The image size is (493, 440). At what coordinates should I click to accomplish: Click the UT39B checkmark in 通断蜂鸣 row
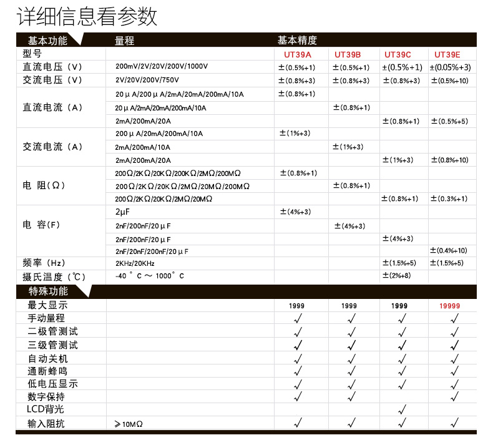point(351,371)
